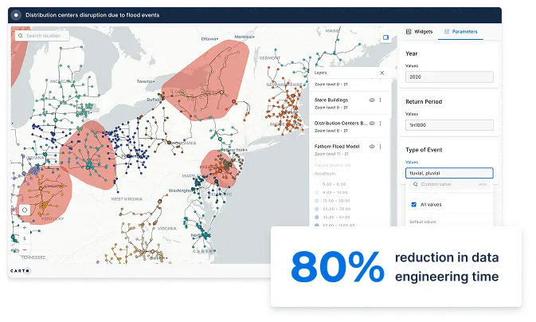Switch to the Widgets tab
Image resolution: width=536 pixels, height=322 pixels.
[419, 32]
